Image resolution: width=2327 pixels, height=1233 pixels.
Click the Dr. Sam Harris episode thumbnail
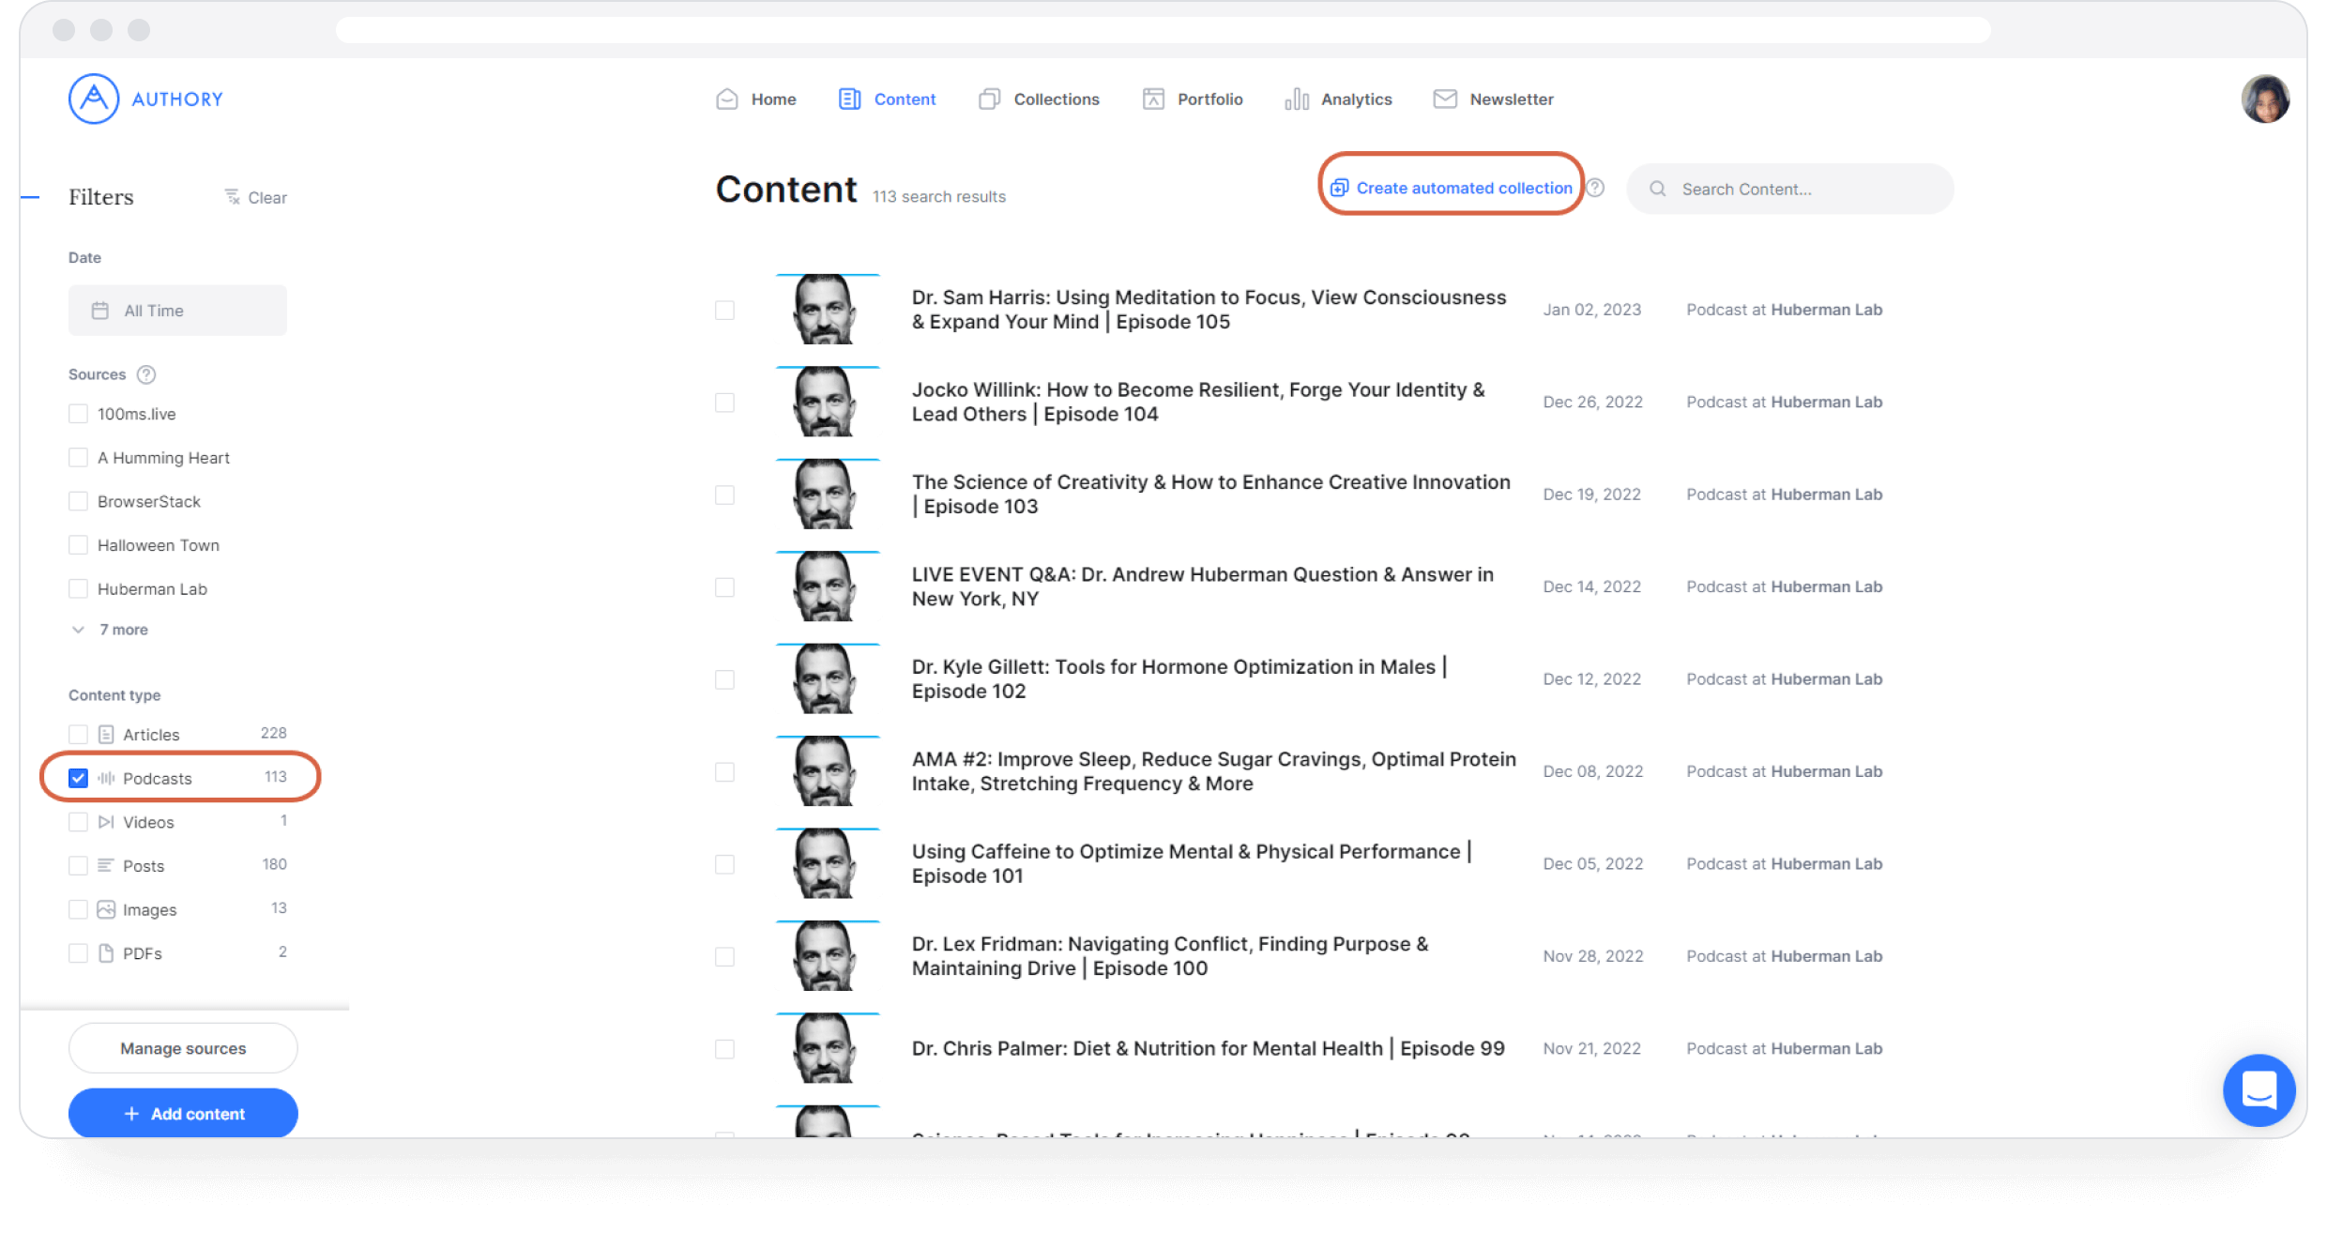pos(828,310)
